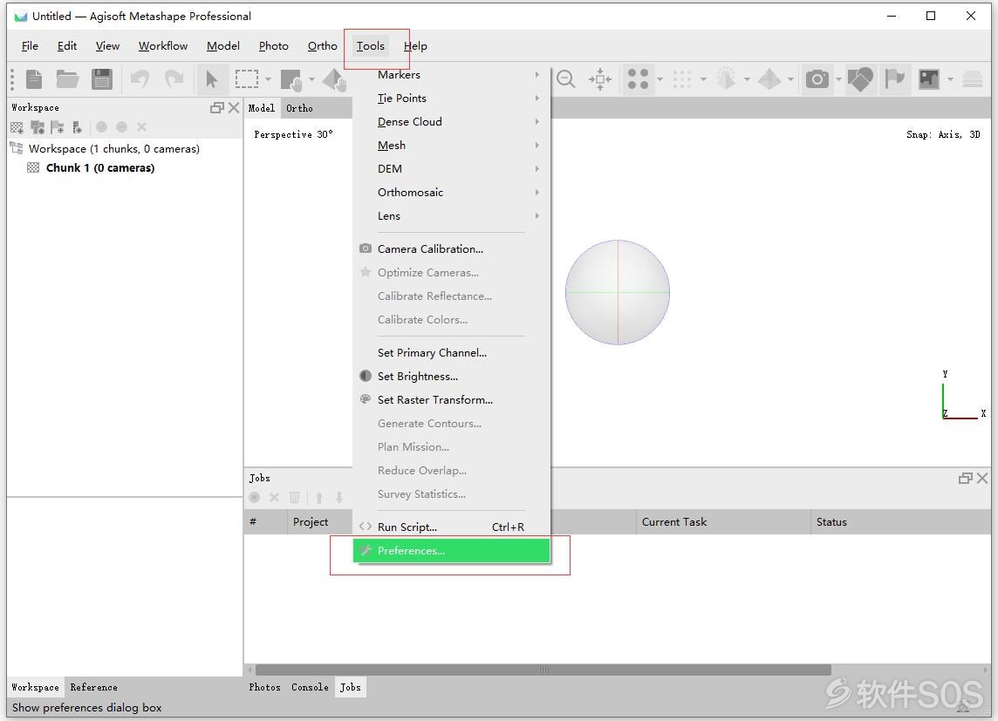Click the Zoom Out magnifier icon

pos(565,79)
